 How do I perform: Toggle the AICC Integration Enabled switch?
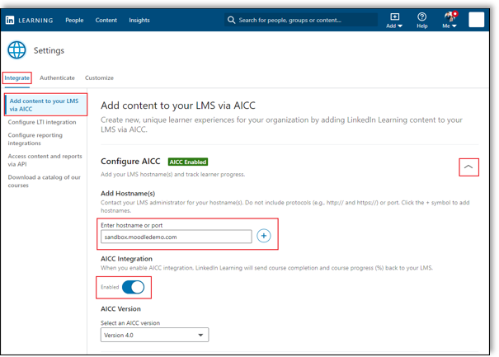tap(133, 287)
